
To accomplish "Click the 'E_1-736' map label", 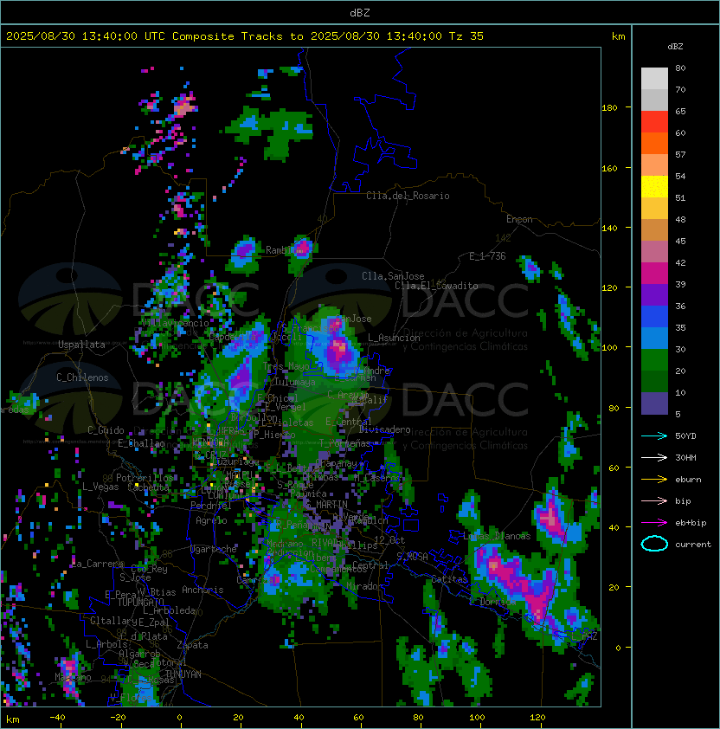I will [x=487, y=256].
